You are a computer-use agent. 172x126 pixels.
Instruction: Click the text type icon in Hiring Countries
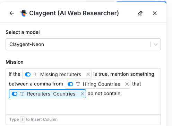[78, 84]
